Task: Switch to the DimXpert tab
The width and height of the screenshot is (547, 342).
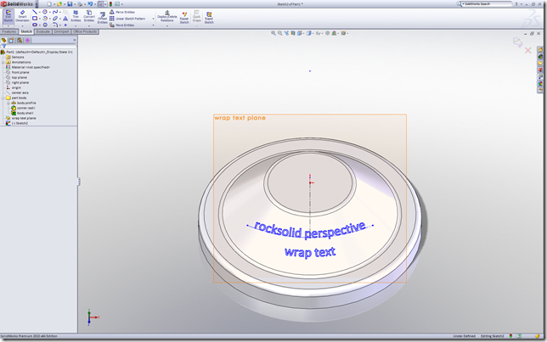Action: coord(61,31)
